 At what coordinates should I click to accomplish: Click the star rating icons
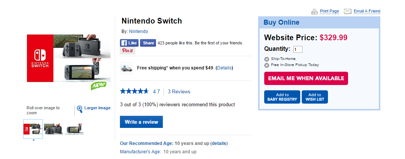point(134,91)
